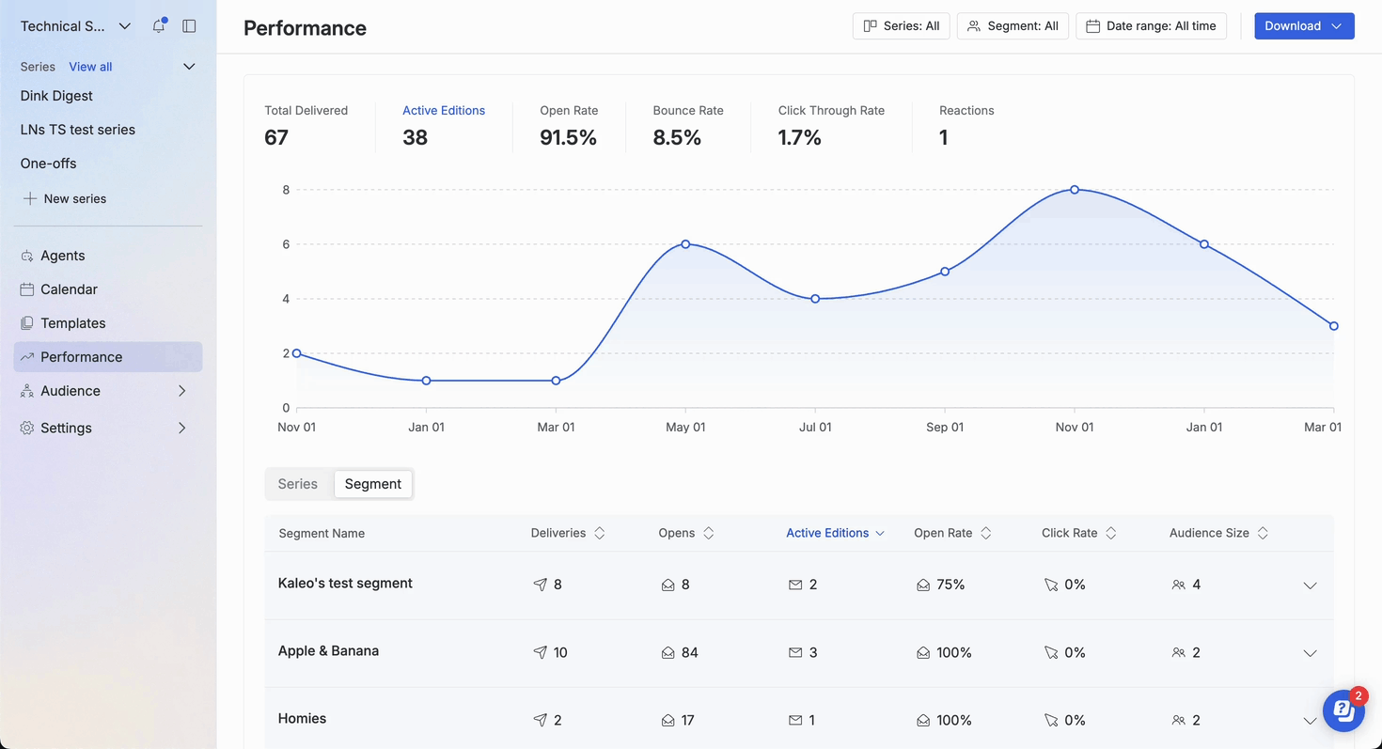Click the Download button
Viewport: 1382px width, 749px height.
point(1303,26)
